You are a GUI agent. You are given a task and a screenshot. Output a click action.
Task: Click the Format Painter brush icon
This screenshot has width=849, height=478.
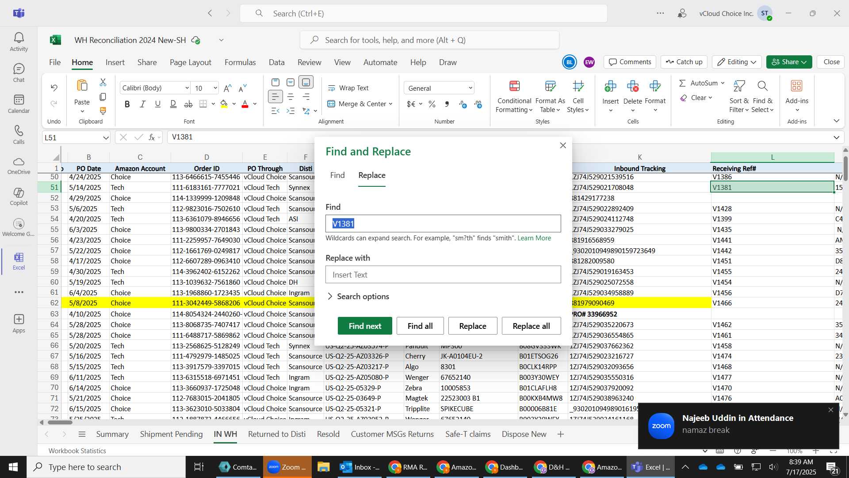pos(103,111)
